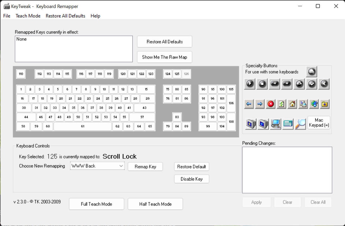Click the Remap Key button

[145, 167]
